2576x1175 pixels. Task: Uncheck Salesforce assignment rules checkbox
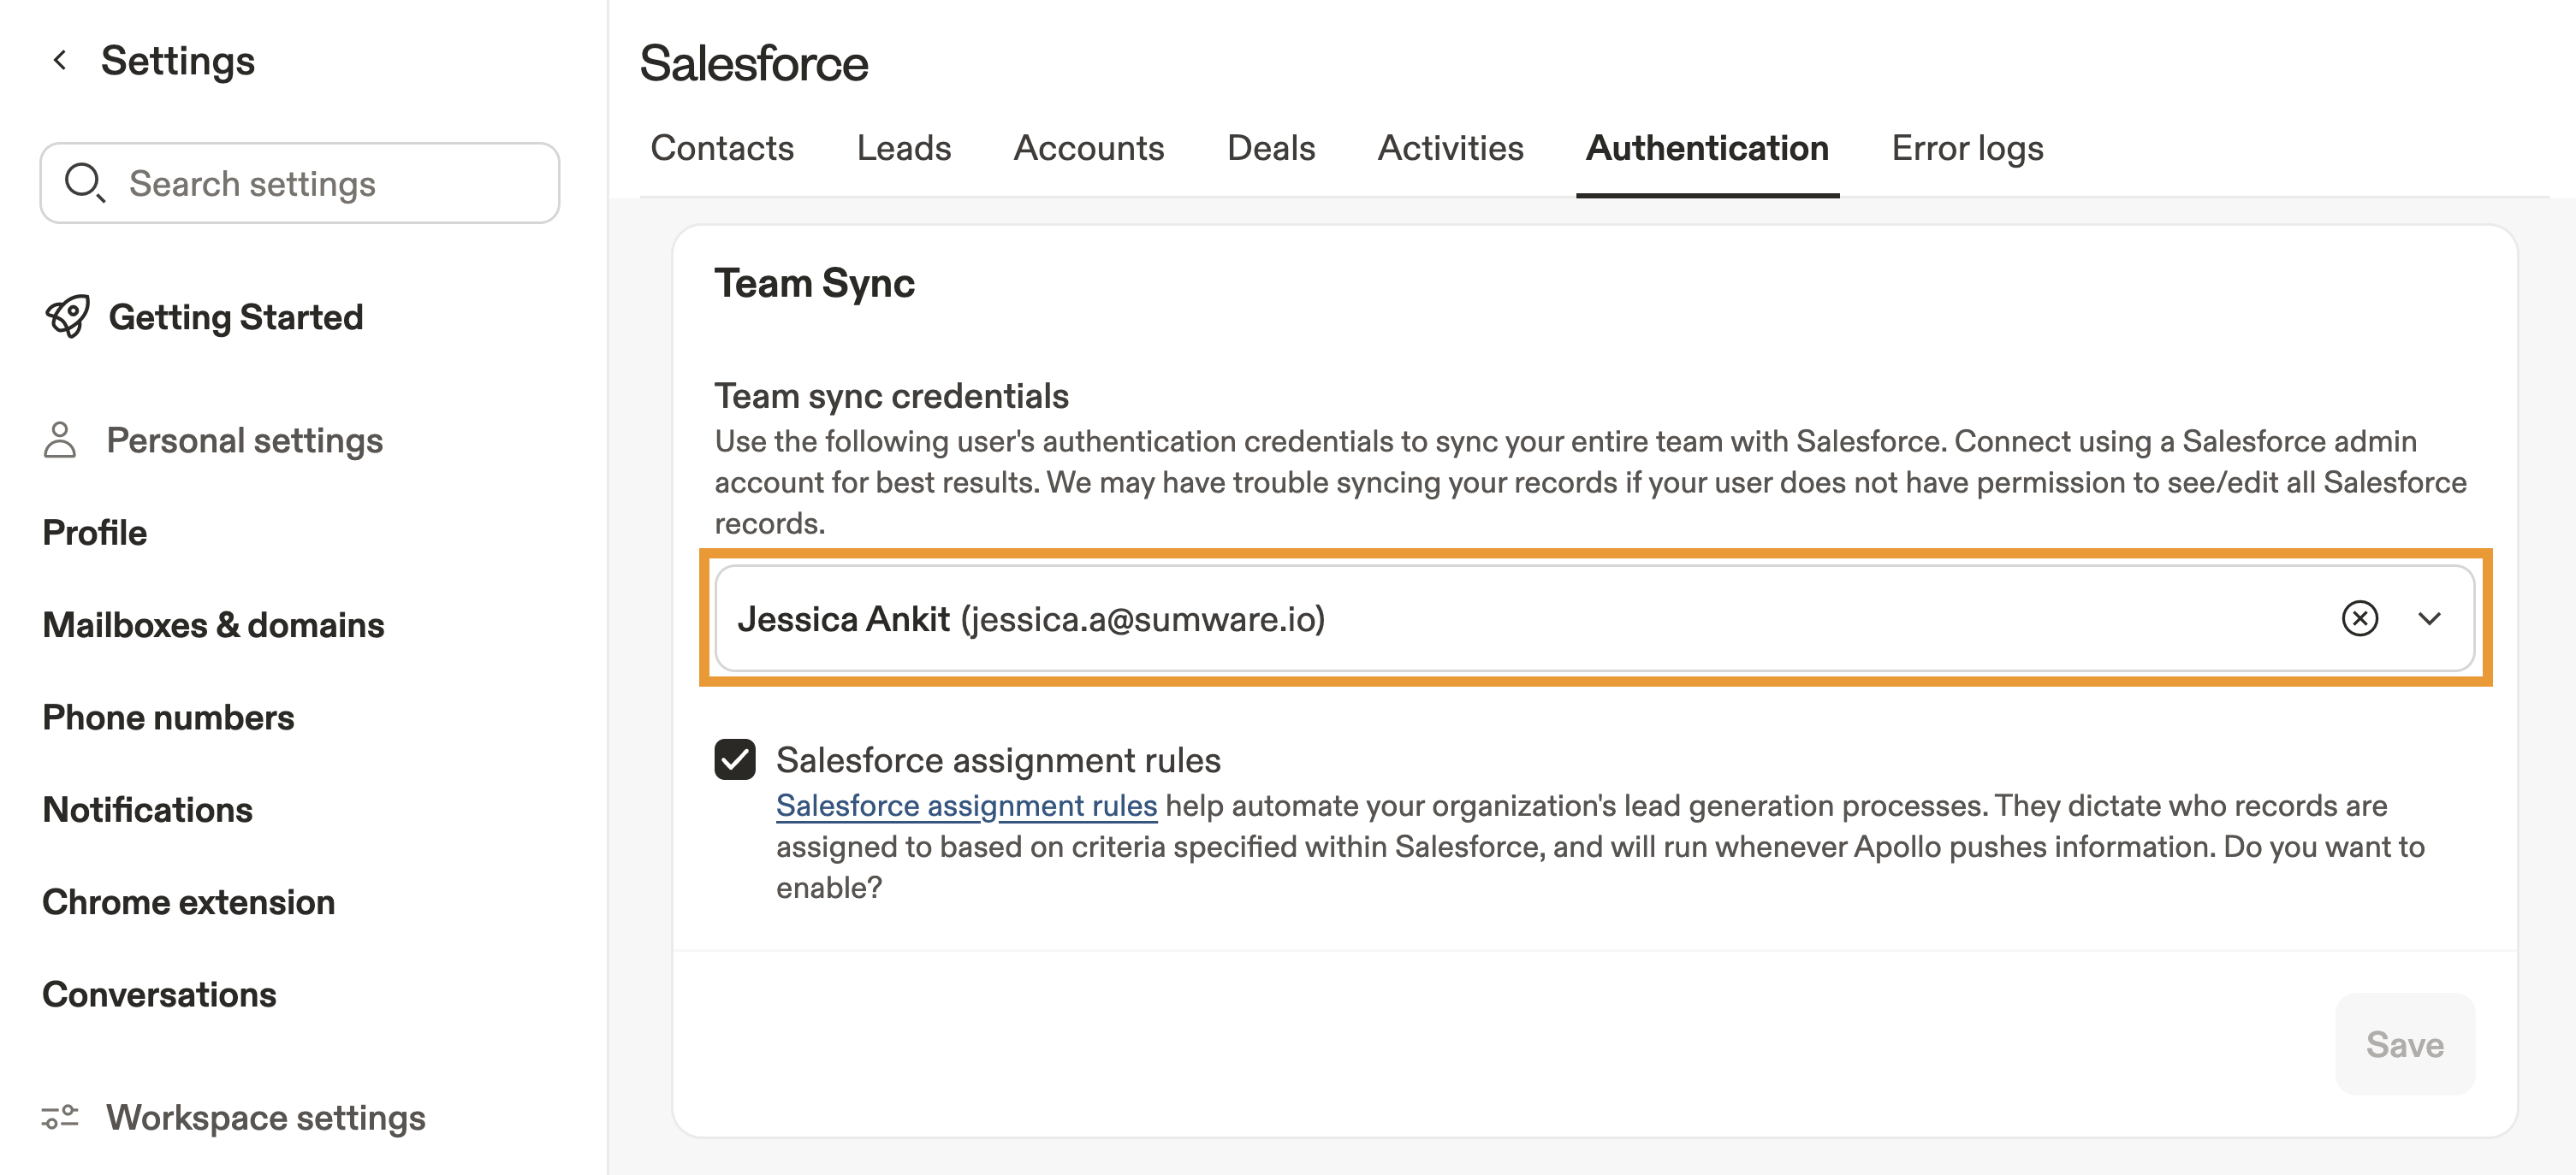click(x=735, y=759)
